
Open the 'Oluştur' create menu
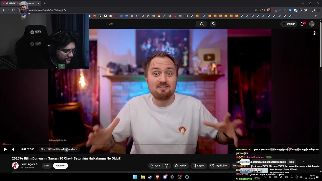point(289,24)
